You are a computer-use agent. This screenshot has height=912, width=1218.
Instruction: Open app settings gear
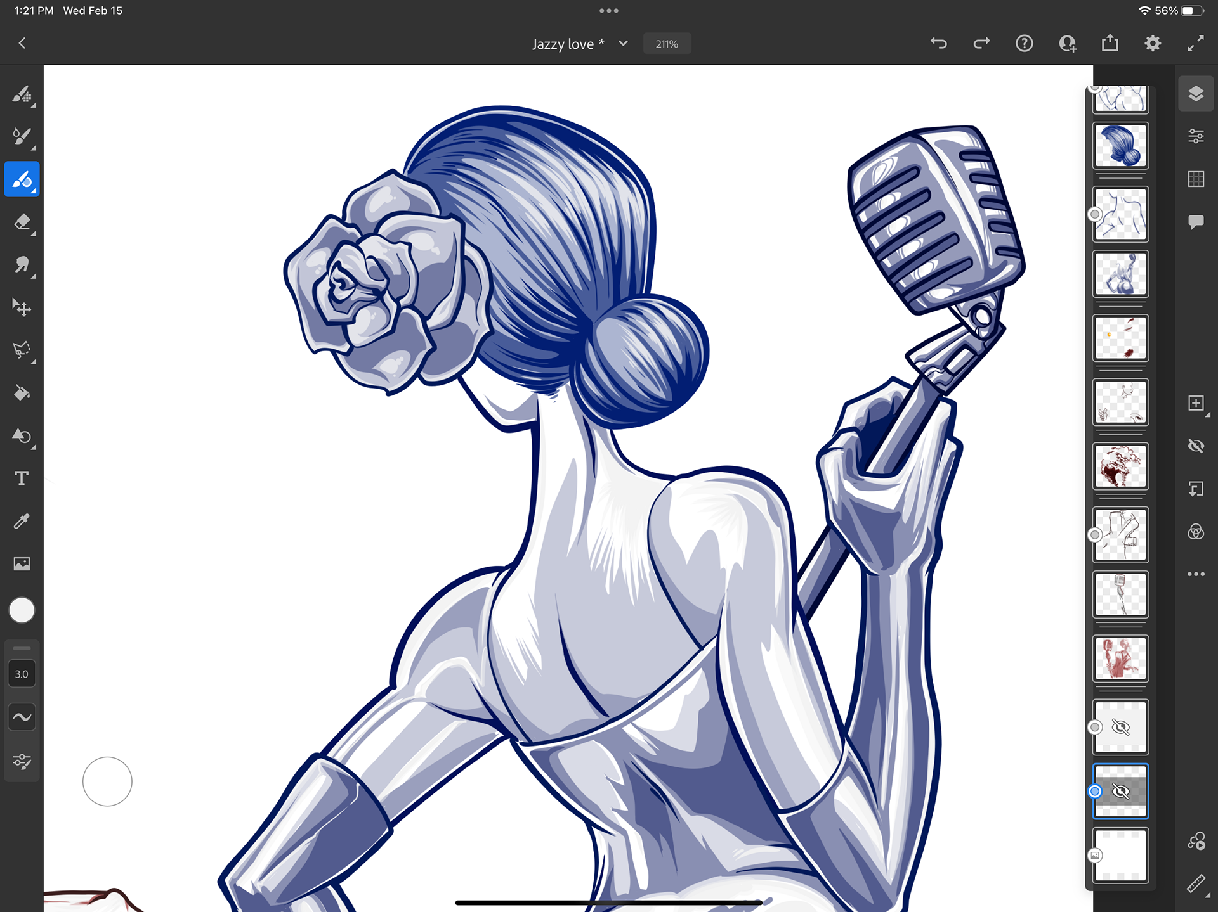click(1153, 43)
